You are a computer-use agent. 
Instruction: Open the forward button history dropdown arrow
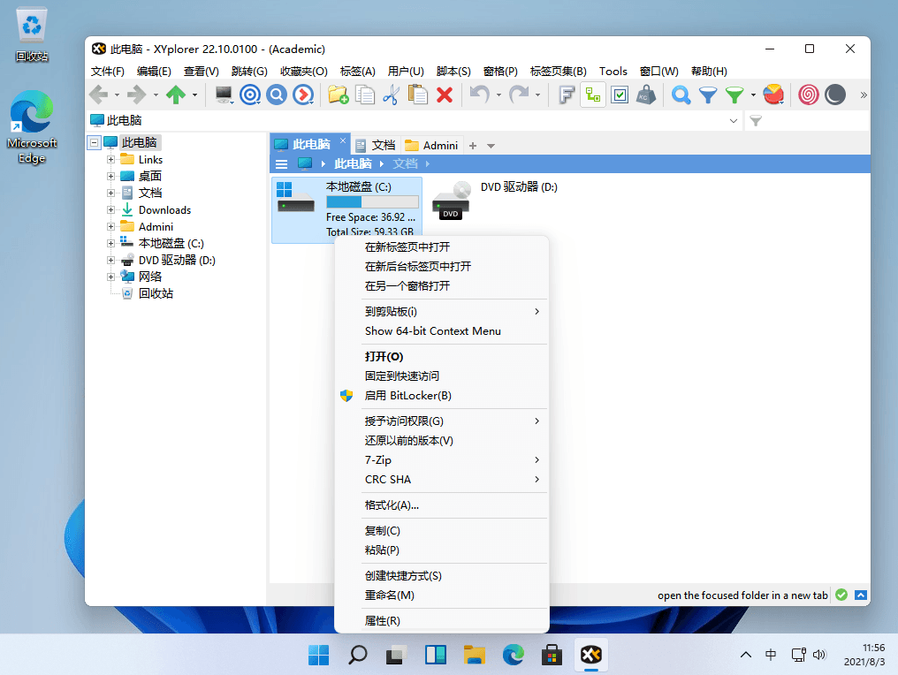point(156,95)
